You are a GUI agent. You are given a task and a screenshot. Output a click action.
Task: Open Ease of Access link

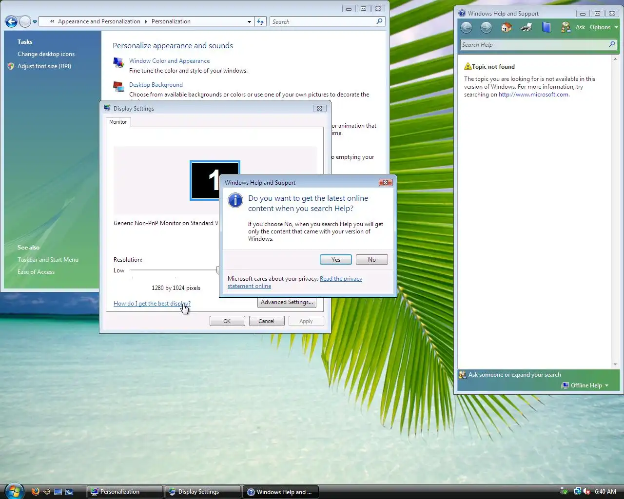[x=36, y=272]
